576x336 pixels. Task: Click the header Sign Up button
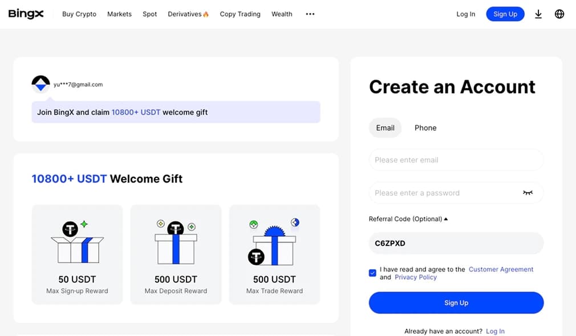coord(505,14)
